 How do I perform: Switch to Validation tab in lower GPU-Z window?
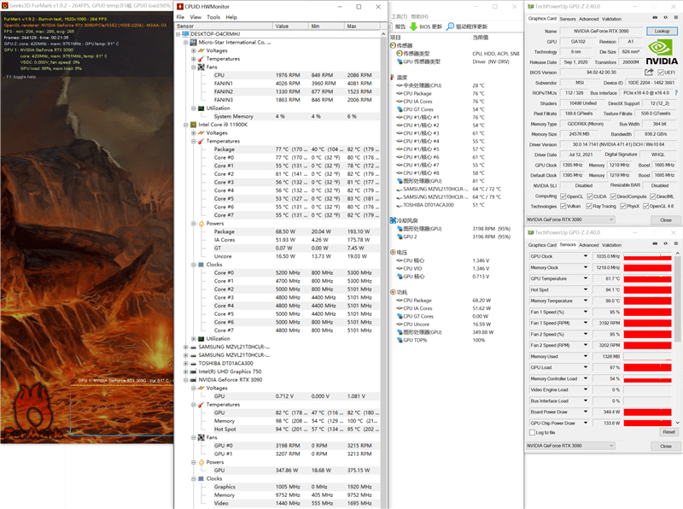(x=611, y=245)
